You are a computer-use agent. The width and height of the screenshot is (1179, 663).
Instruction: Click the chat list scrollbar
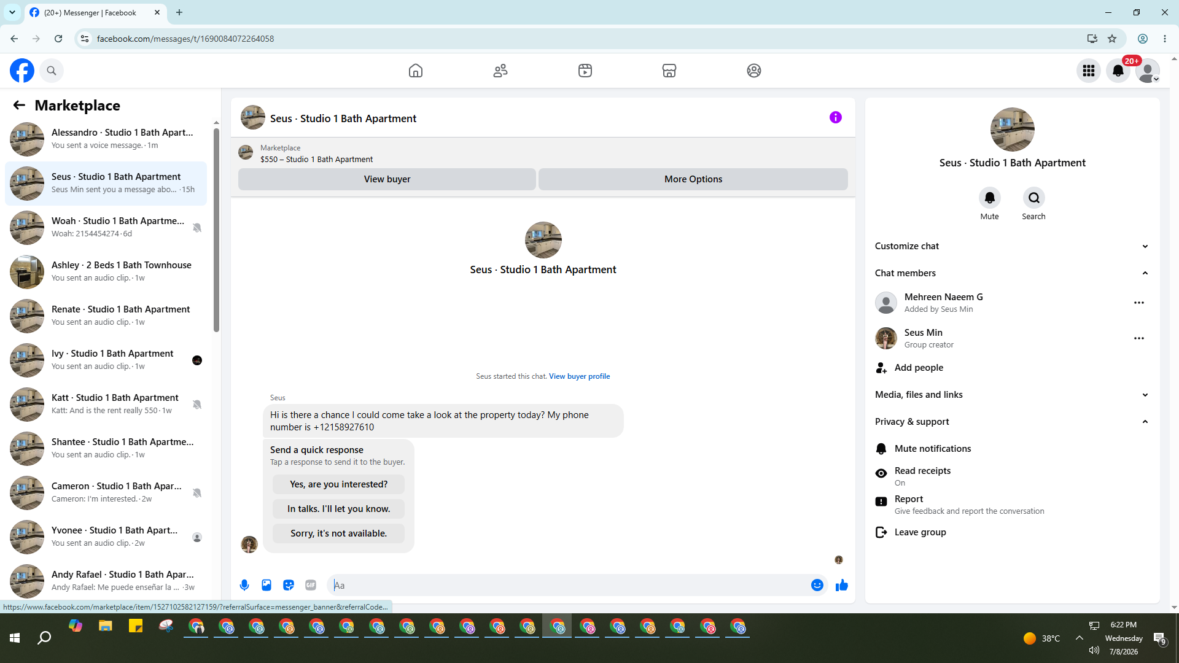pyautogui.click(x=216, y=230)
